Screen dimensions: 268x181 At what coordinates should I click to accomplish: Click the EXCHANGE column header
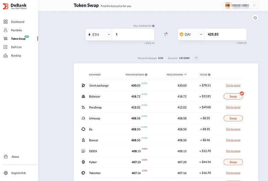(95, 75)
